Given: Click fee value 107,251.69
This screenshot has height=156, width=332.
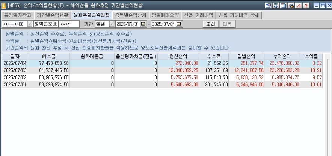Looking at the screenshot, I should [x=217, y=70].
